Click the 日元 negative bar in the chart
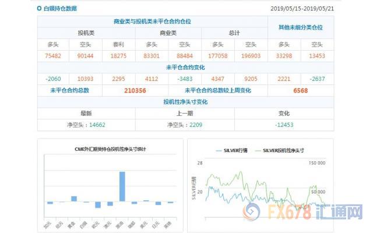The height and width of the screenshot is (233, 373). coord(158,203)
